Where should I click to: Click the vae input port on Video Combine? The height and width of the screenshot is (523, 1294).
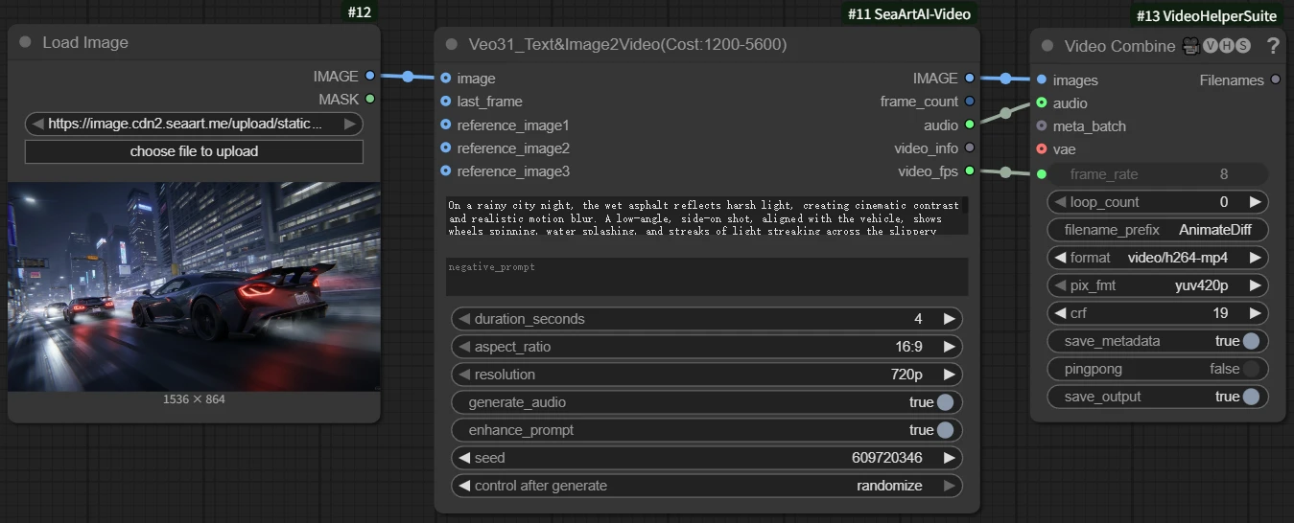pos(1042,149)
